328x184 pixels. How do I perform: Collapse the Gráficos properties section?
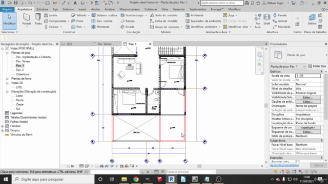point(321,72)
